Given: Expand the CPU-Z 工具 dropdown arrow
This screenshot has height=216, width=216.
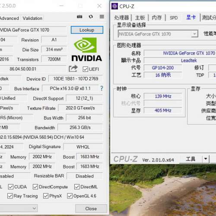Looking at the screenshot, I should (x=206, y=159).
